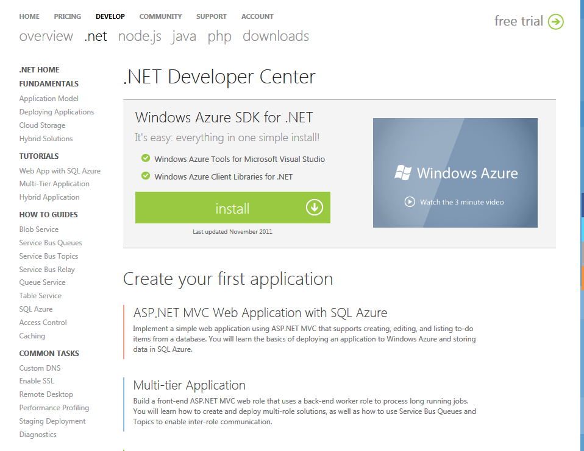Open Table Service guide
This screenshot has height=451, width=584.
[x=40, y=296]
